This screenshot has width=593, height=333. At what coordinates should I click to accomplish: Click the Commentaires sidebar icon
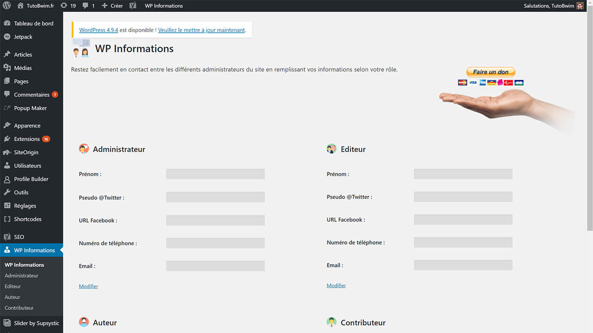7,94
